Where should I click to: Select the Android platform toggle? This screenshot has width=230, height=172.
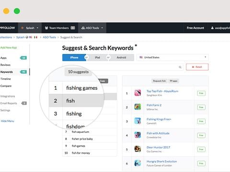coord(121,57)
